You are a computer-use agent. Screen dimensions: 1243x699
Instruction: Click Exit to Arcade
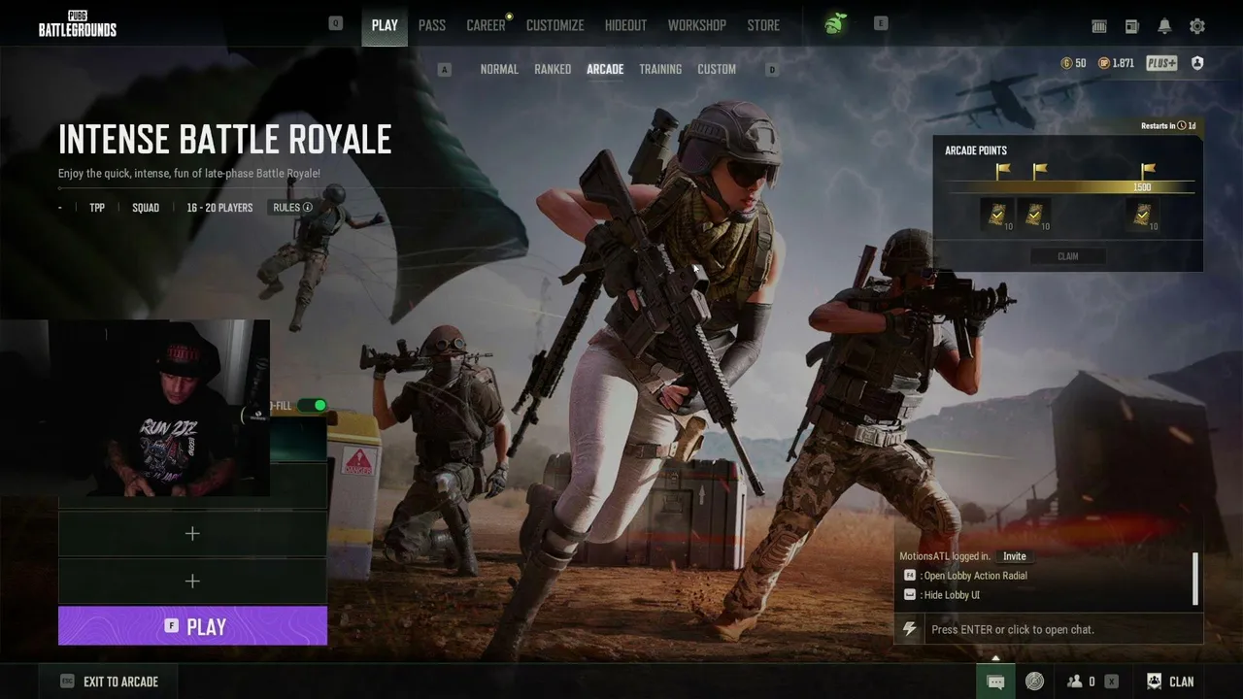[x=110, y=682]
